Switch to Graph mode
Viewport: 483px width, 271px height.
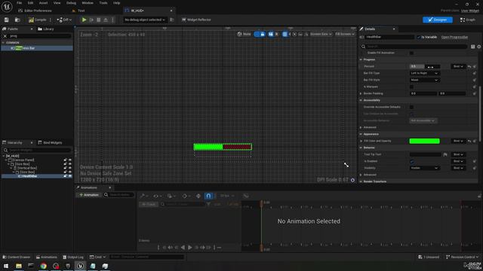point(468,20)
